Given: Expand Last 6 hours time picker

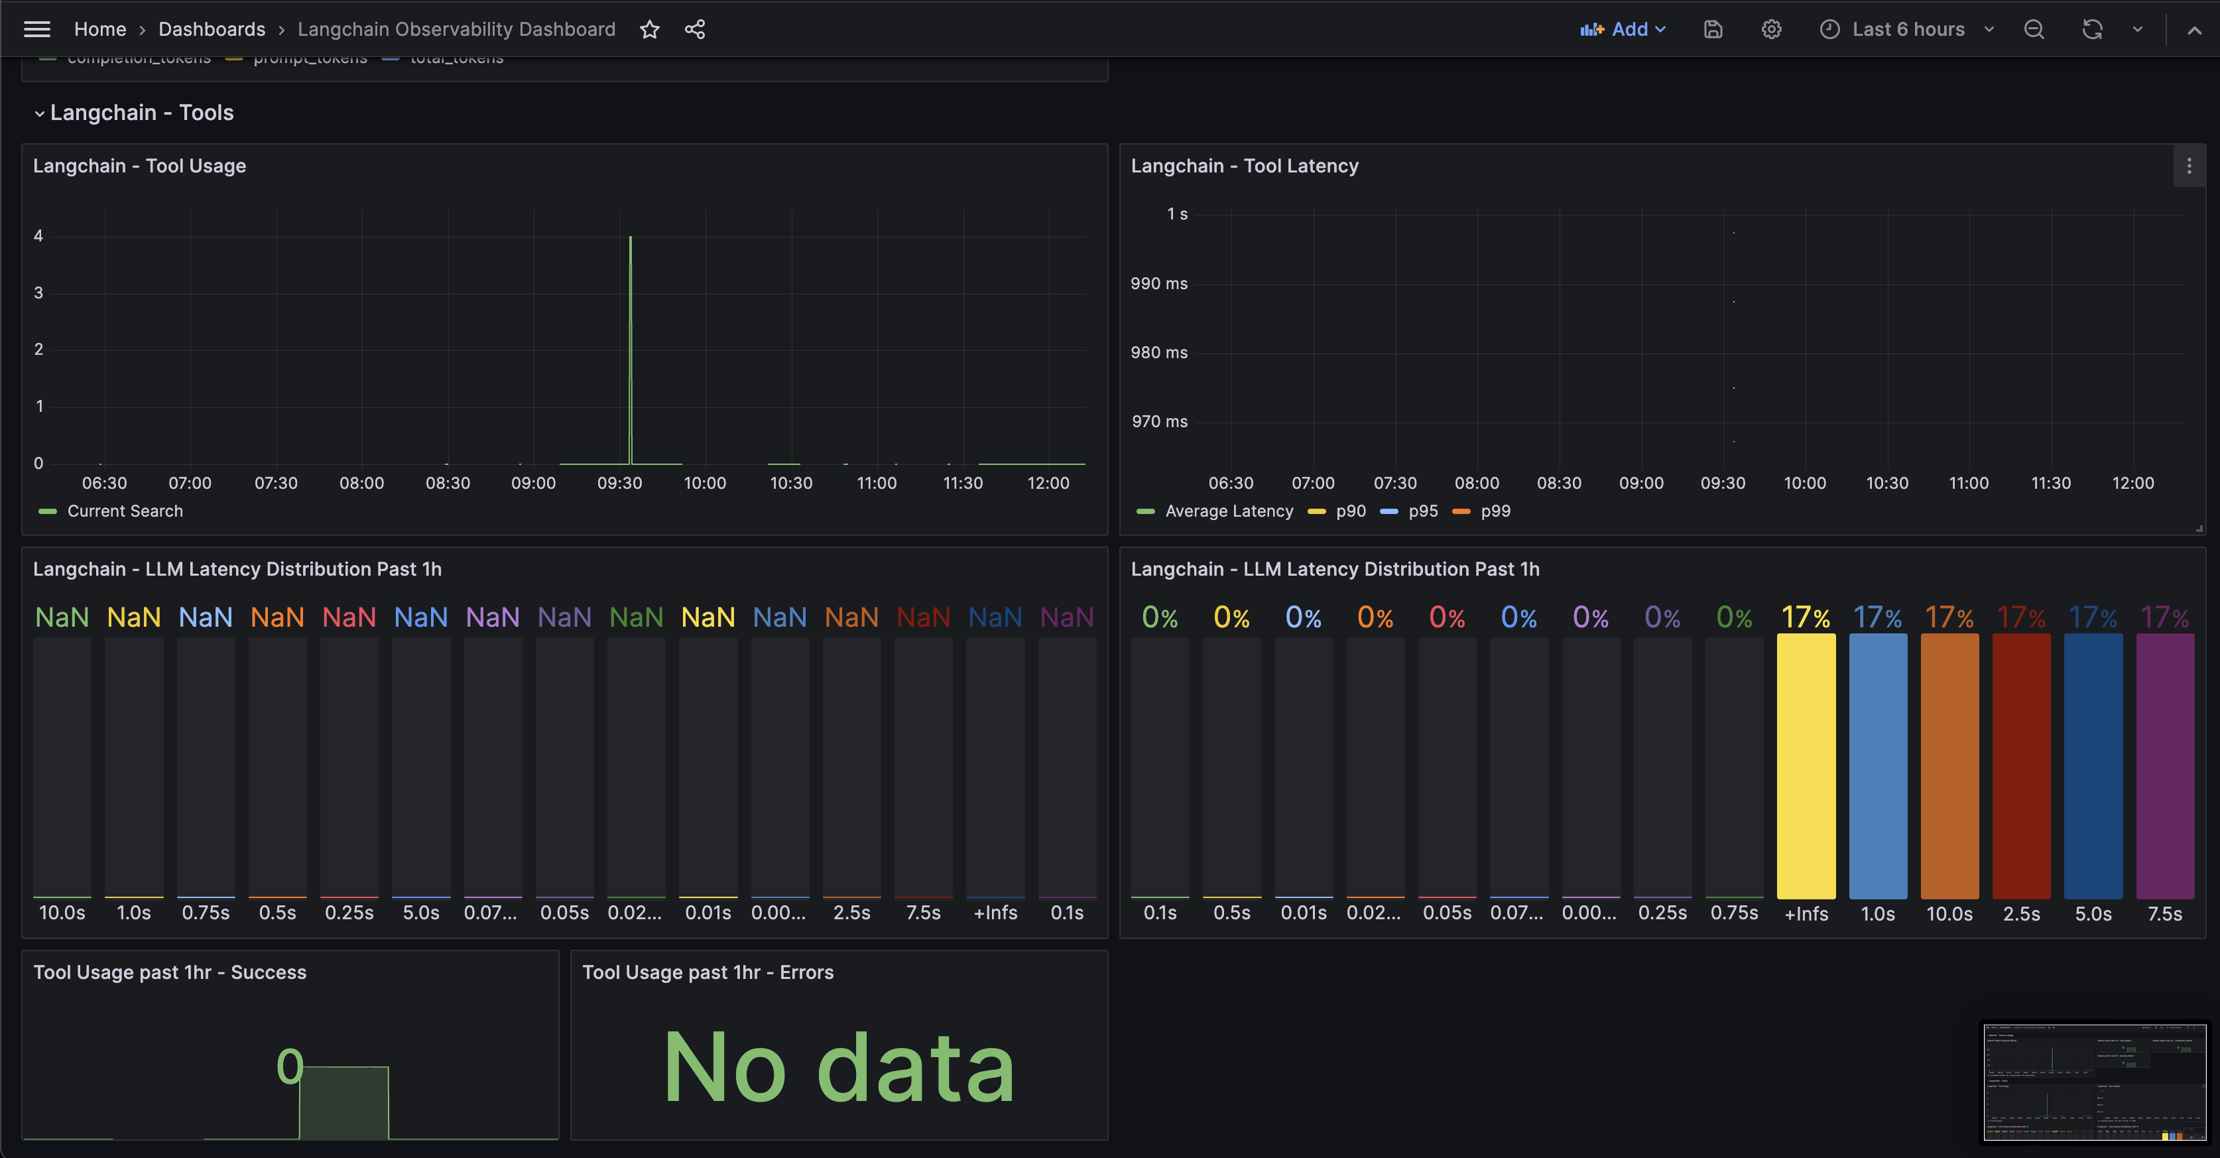Looking at the screenshot, I should pyautogui.click(x=1907, y=29).
